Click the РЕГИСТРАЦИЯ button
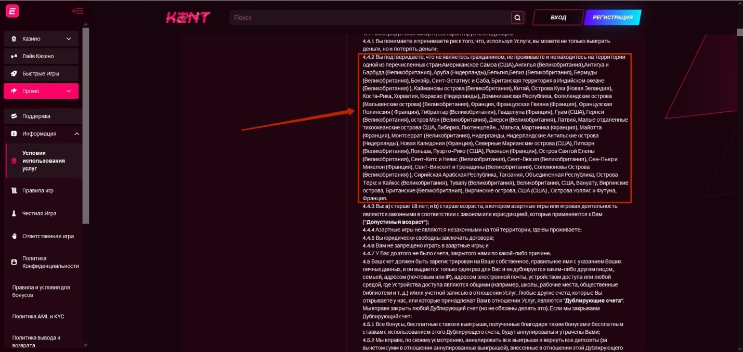The width and height of the screenshot is (743, 352). coord(612,18)
